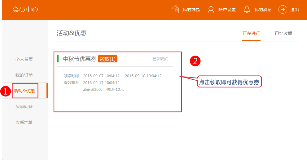Select 我的订单 in the sidebar
The width and height of the screenshot is (307, 160).
(24, 75)
